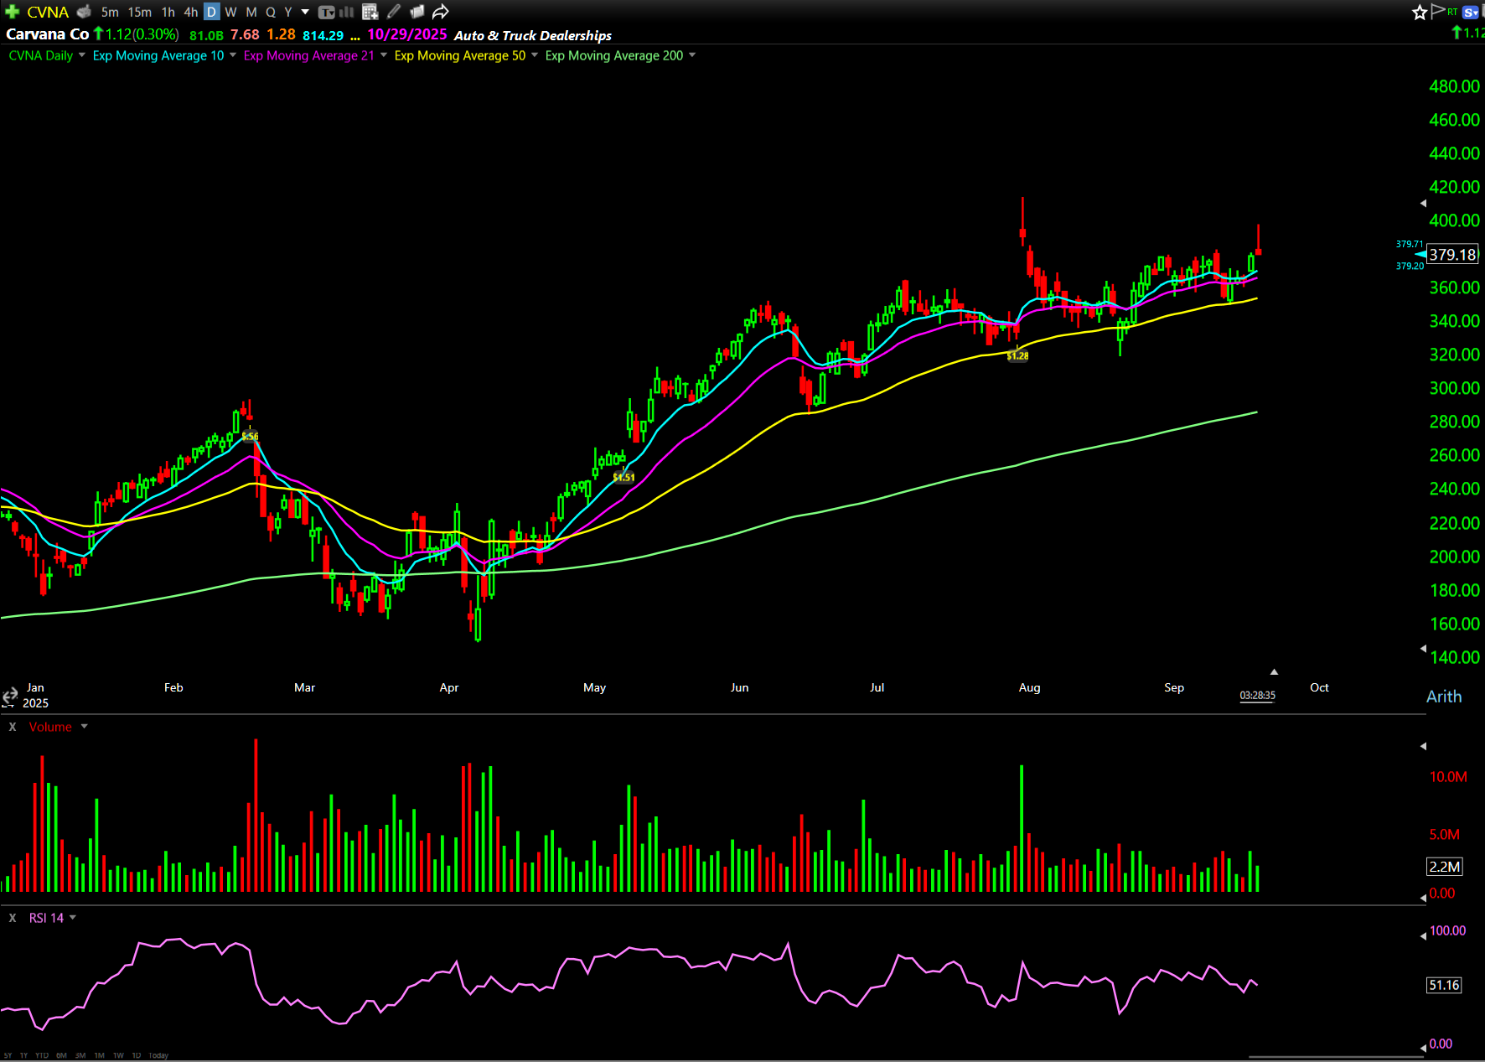Click the 10/29/2025 earnings date
This screenshot has width=1485, height=1062.
coord(407,34)
